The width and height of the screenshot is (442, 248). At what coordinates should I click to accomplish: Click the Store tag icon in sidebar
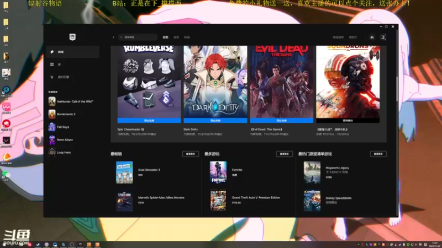(x=52, y=52)
